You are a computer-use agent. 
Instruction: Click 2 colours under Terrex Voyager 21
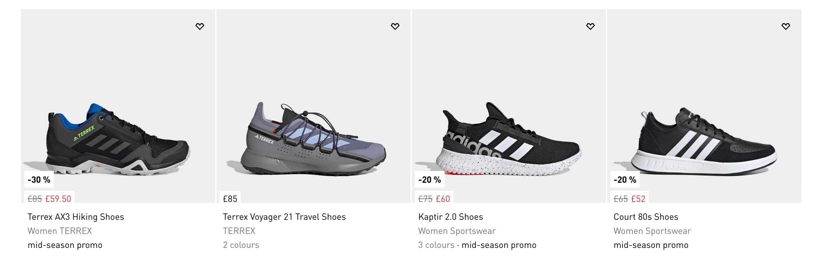click(x=241, y=245)
